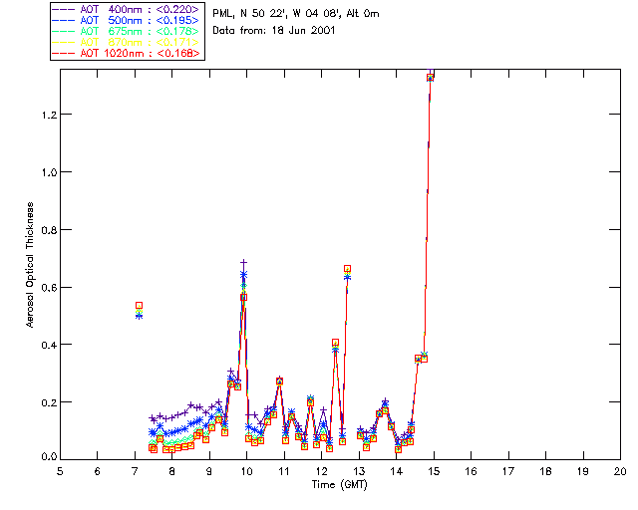Screen dimensions: 638x510
Task: Click x-axis label 12
Action: 321,471
